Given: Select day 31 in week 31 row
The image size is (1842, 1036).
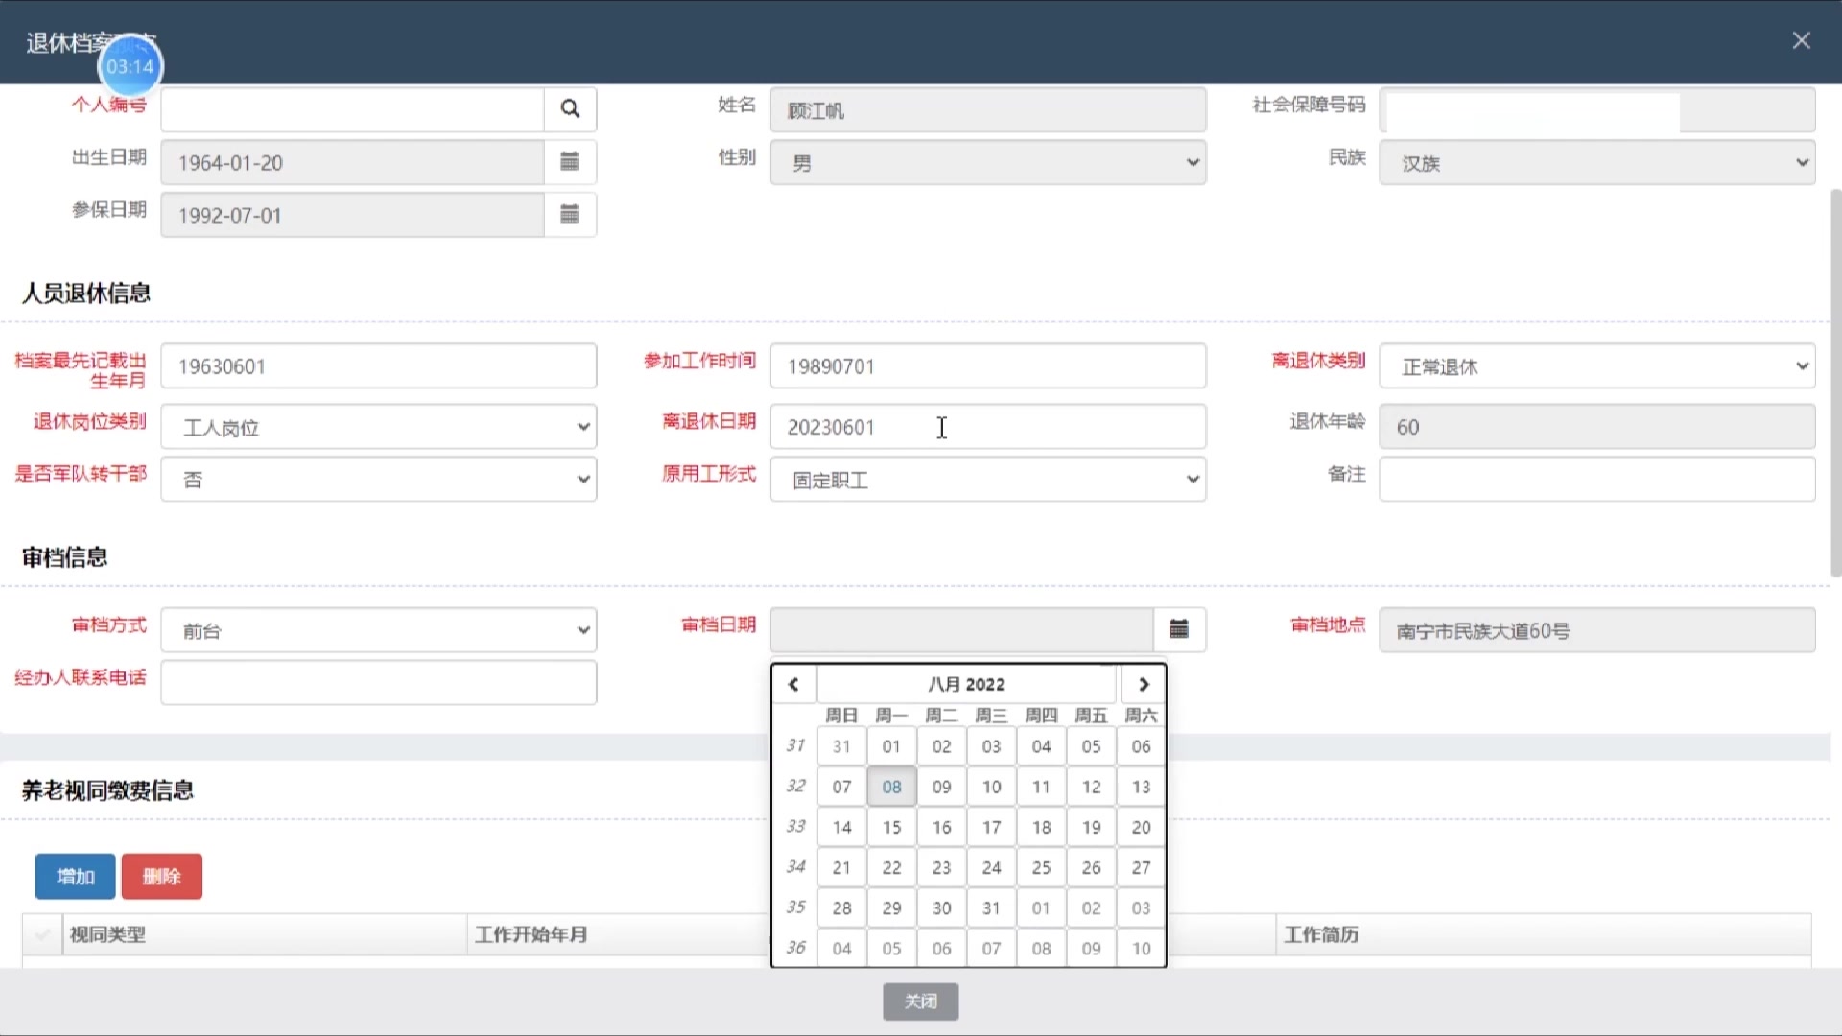Looking at the screenshot, I should pos(841,746).
